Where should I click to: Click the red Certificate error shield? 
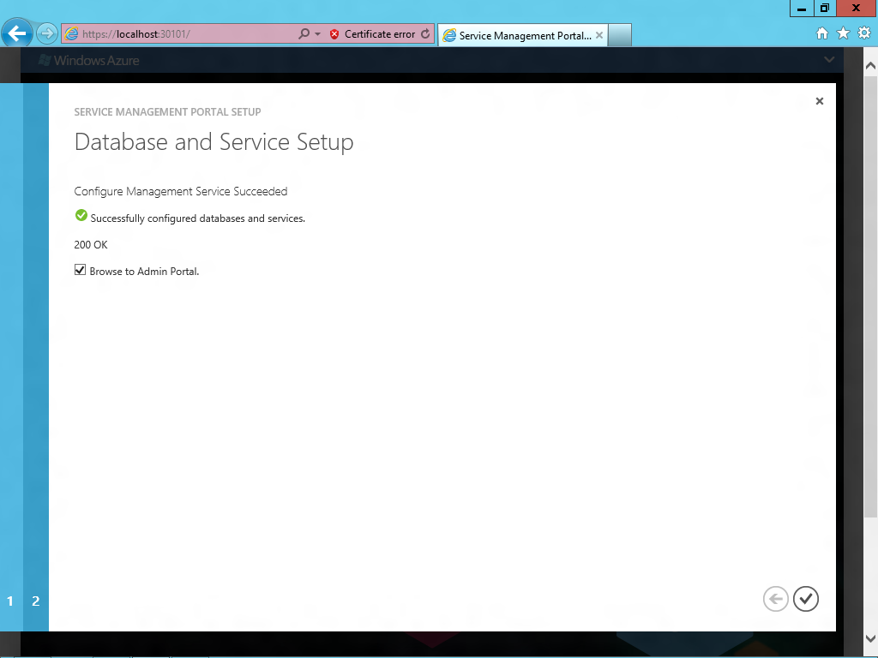[334, 34]
